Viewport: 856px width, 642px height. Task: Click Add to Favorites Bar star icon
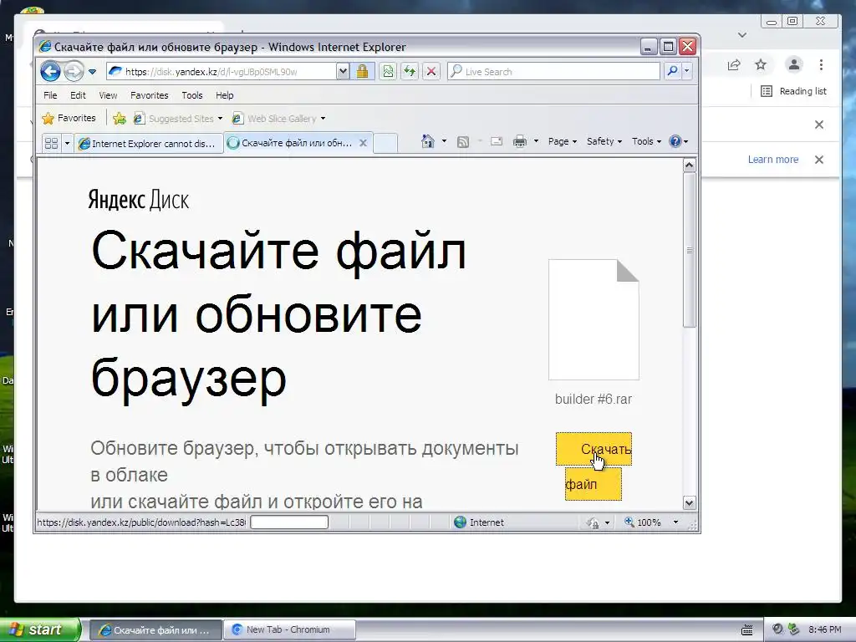[120, 118]
